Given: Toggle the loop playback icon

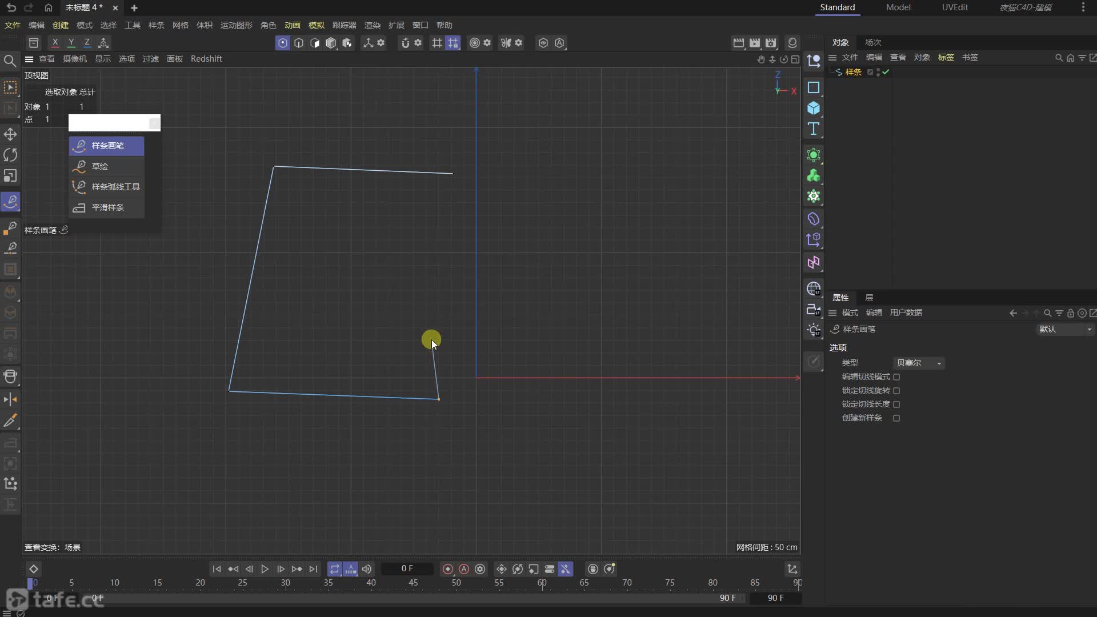Looking at the screenshot, I should [335, 569].
